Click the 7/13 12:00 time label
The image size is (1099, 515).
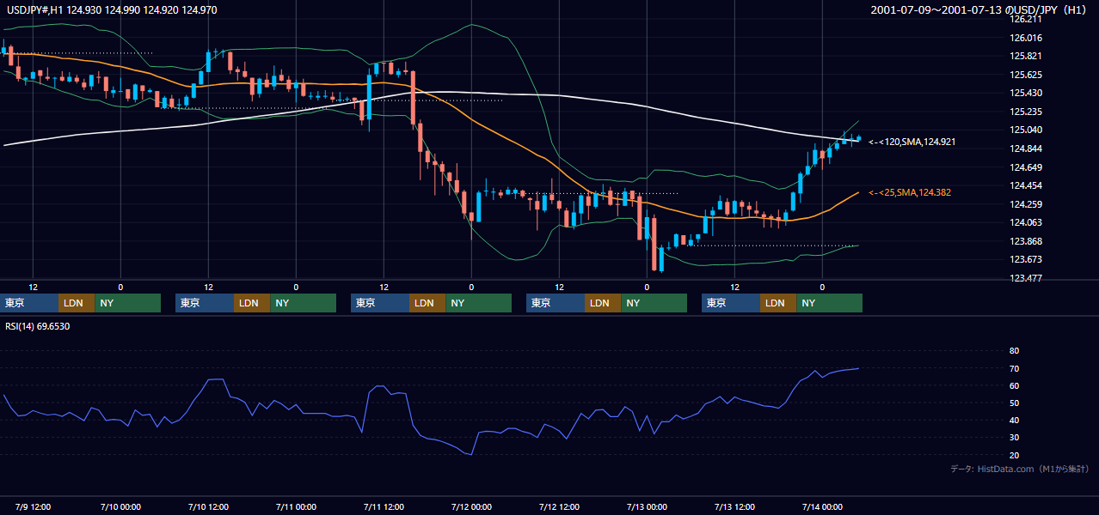[x=734, y=506]
